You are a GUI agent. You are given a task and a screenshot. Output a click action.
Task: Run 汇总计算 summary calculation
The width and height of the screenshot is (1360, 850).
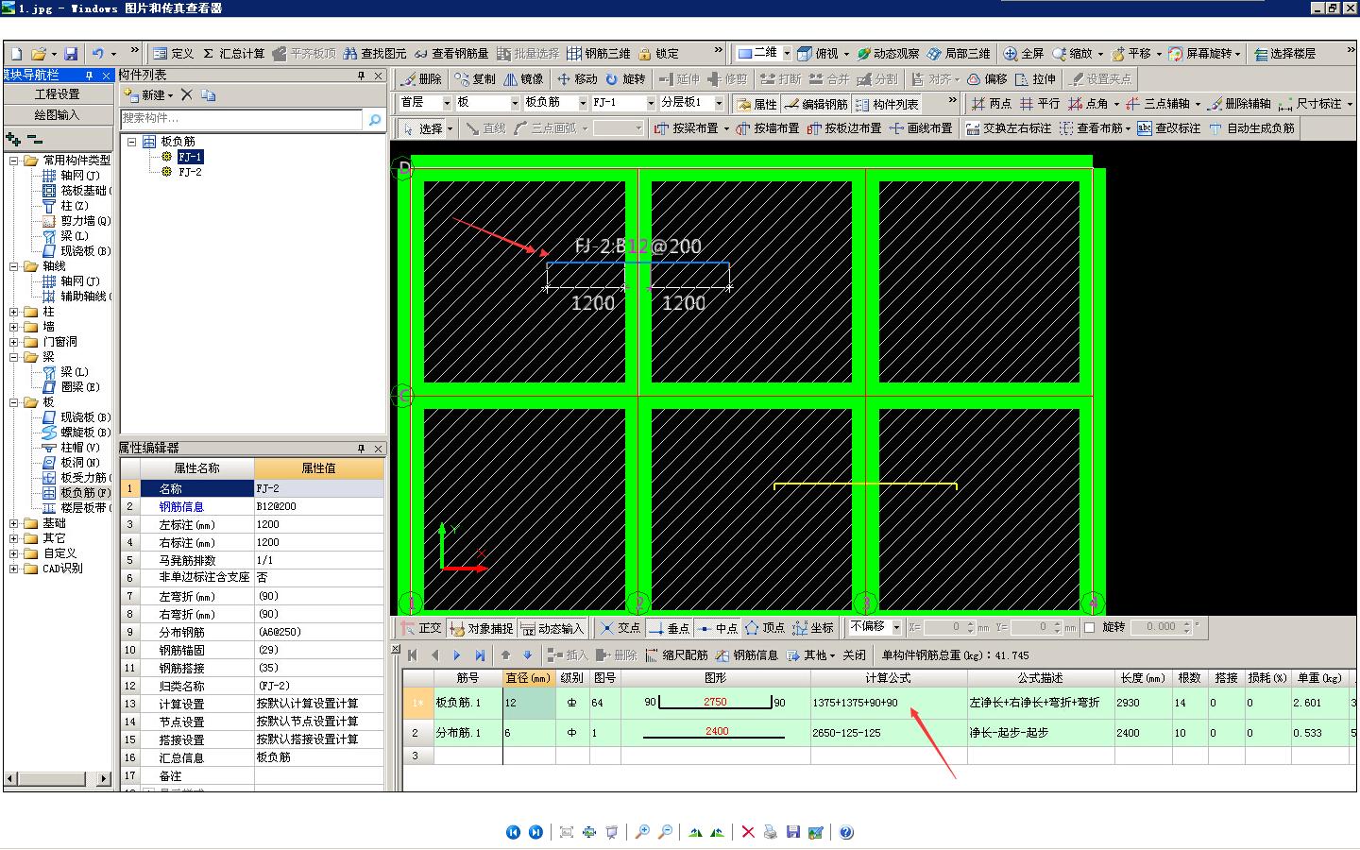click(234, 54)
